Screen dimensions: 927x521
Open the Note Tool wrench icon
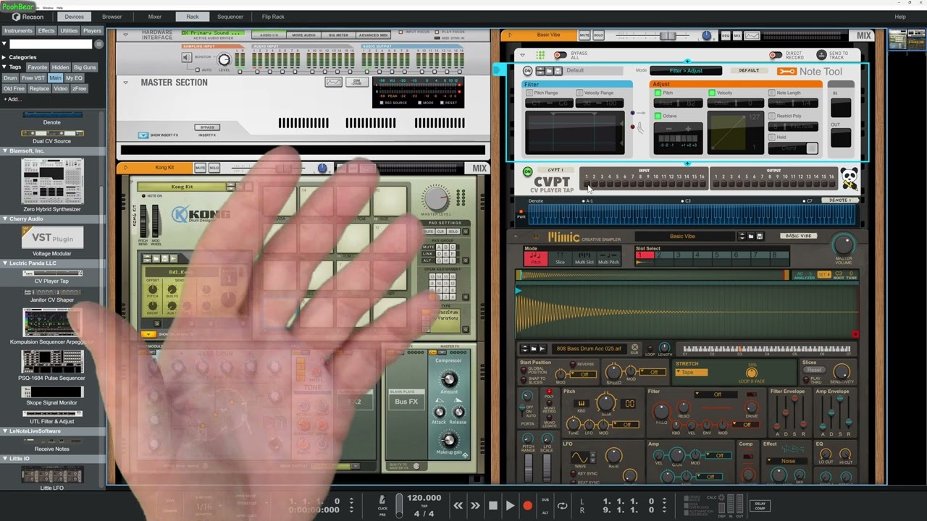tap(787, 71)
